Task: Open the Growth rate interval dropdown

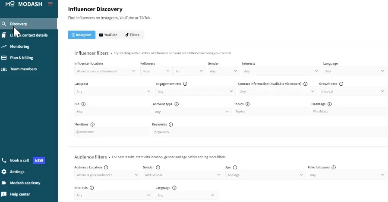Action: (x=353, y=91)
